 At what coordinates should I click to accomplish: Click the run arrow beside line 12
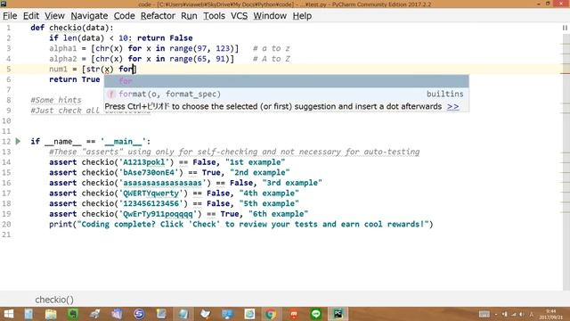18,141
